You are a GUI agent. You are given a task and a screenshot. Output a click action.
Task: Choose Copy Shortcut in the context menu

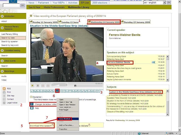click(x=65, y=119)
